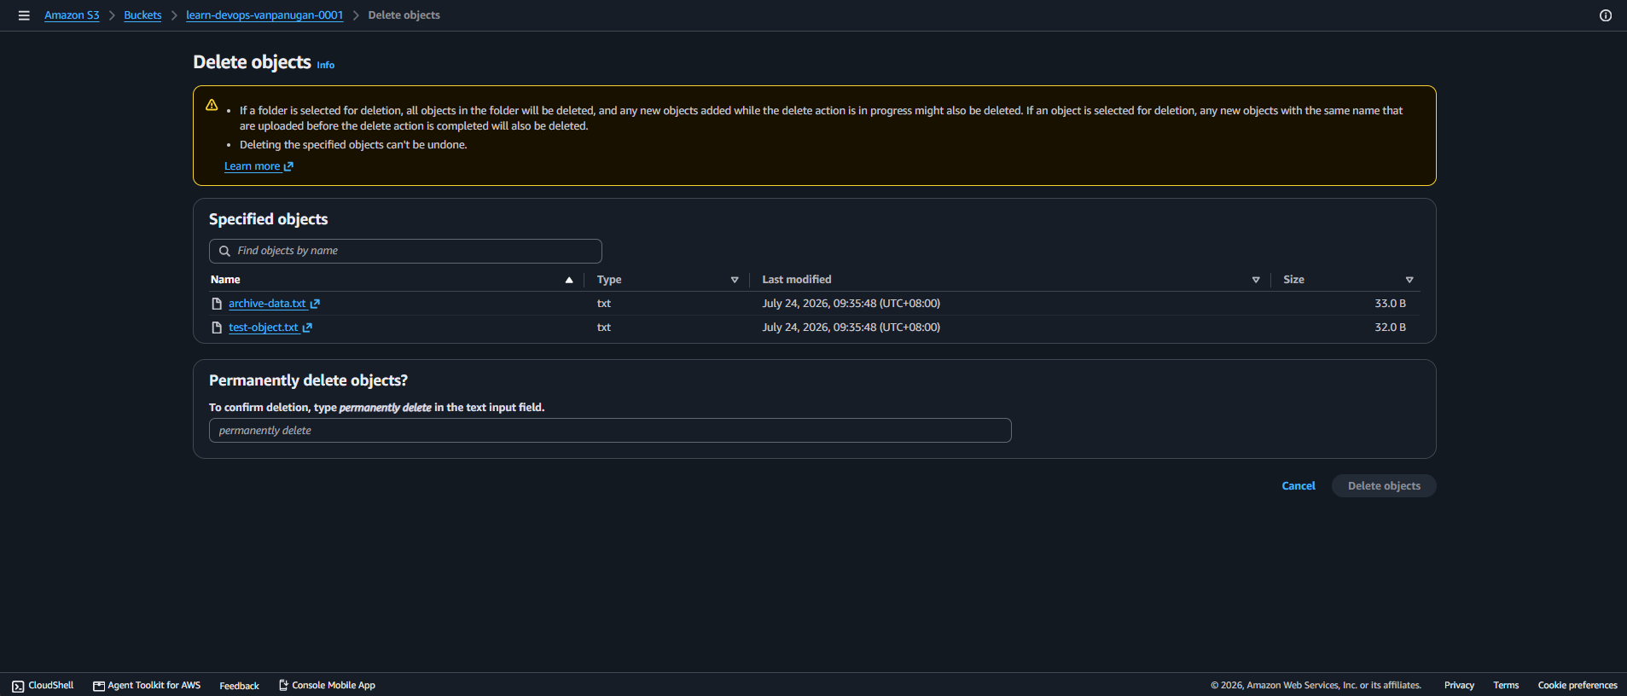Focus the permanently delete confirmation field

[610, 431]
